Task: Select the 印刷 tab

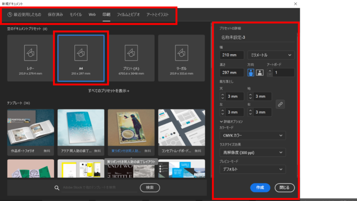Action: tap(106, 15)
